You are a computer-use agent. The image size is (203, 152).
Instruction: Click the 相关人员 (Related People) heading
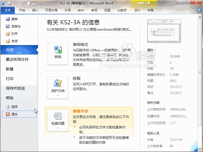(153, 134)
